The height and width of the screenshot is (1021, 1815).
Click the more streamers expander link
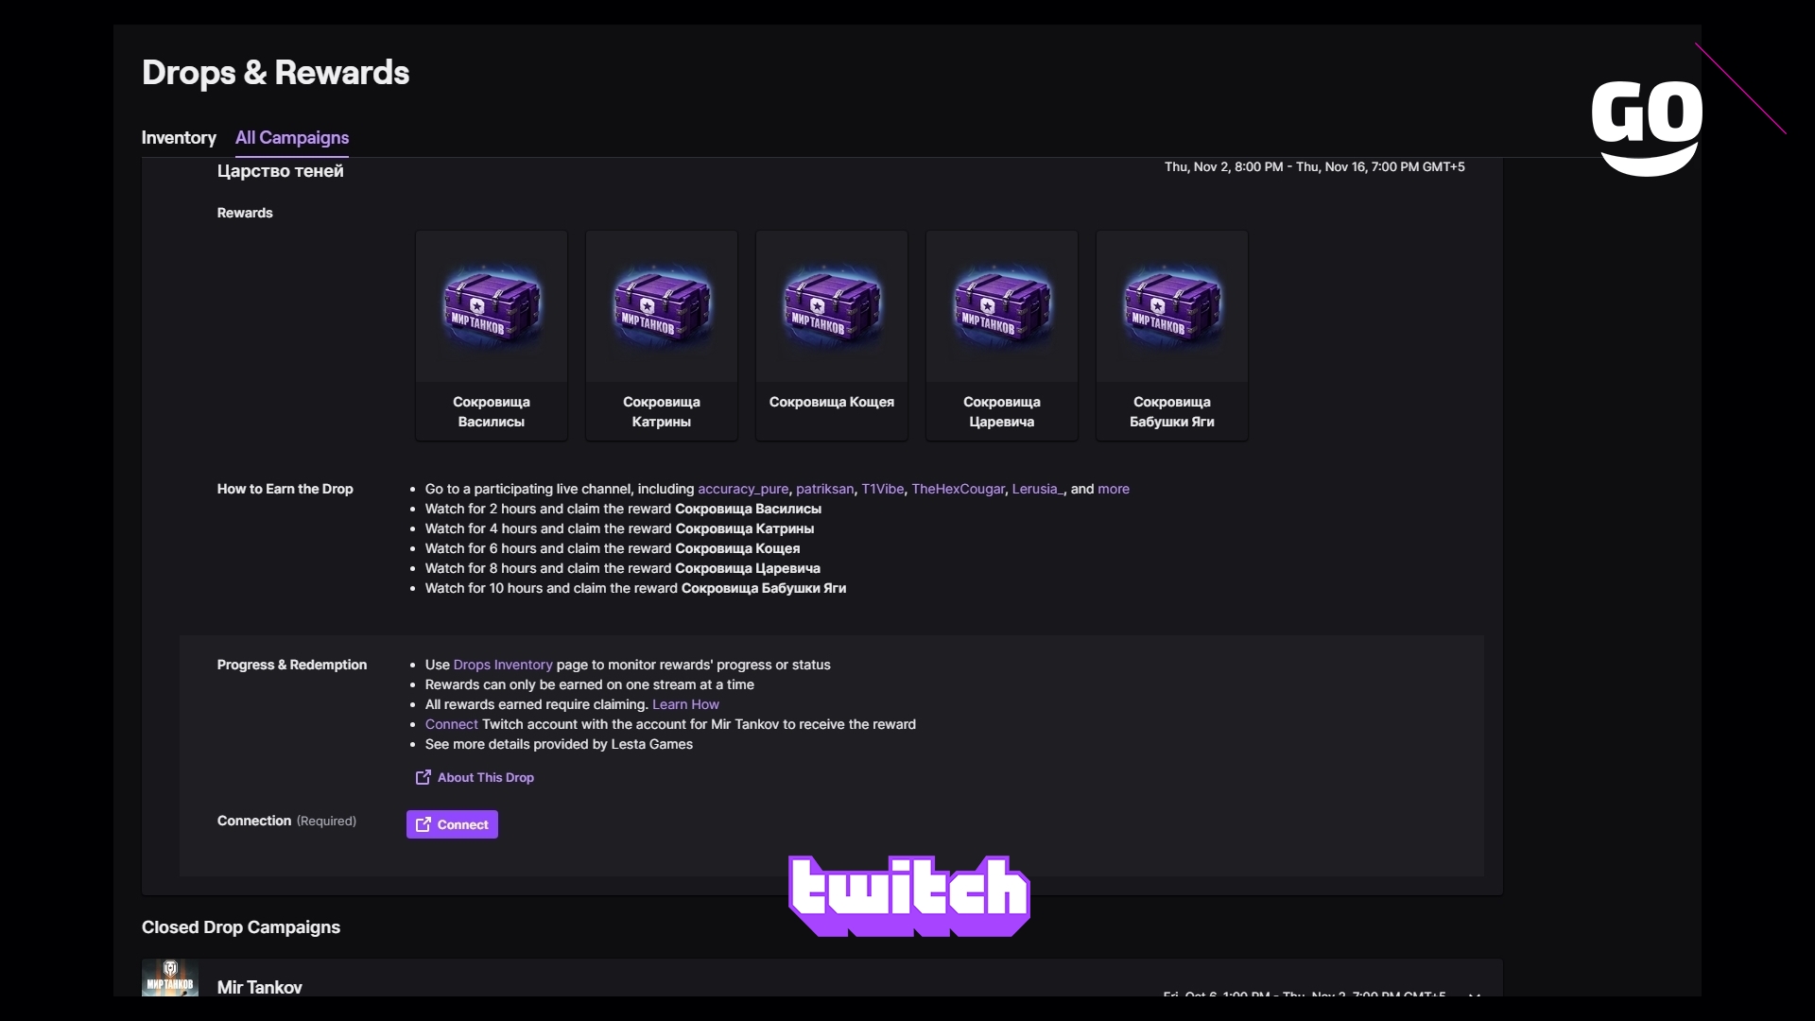coord(1112,488)
